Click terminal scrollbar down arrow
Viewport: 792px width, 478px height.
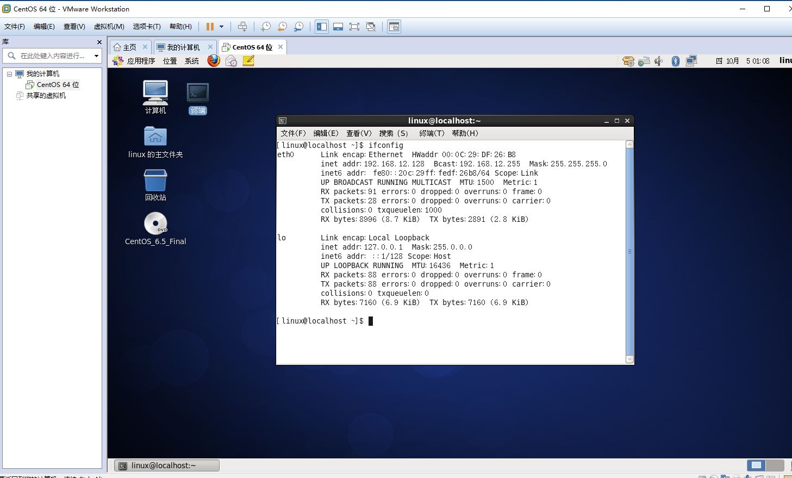(629, 359)
